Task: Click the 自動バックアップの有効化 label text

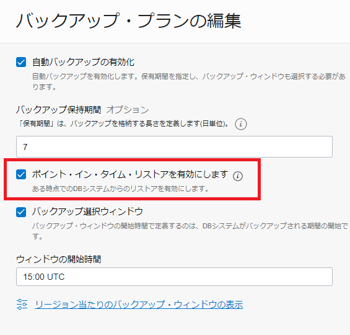Action: point(83,62)
